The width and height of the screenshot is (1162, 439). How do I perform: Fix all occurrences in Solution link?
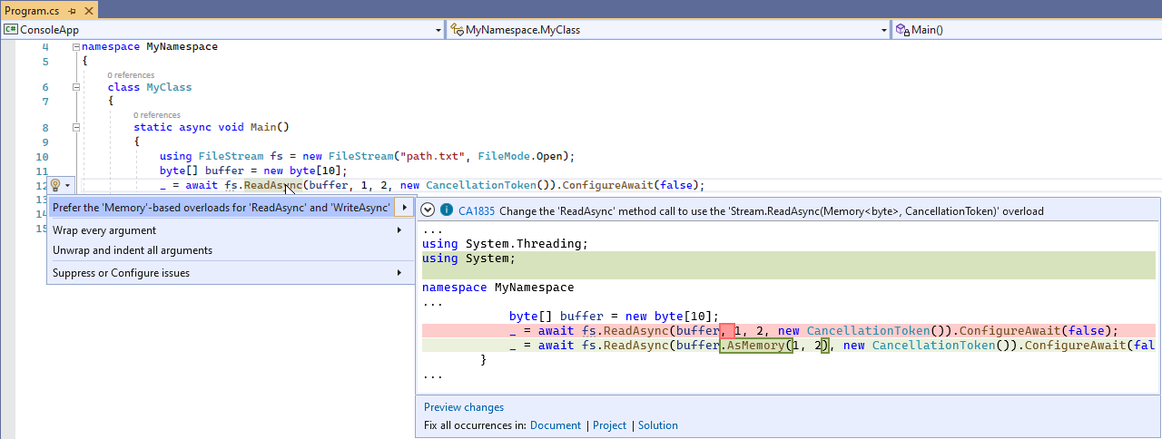[657, 425]
